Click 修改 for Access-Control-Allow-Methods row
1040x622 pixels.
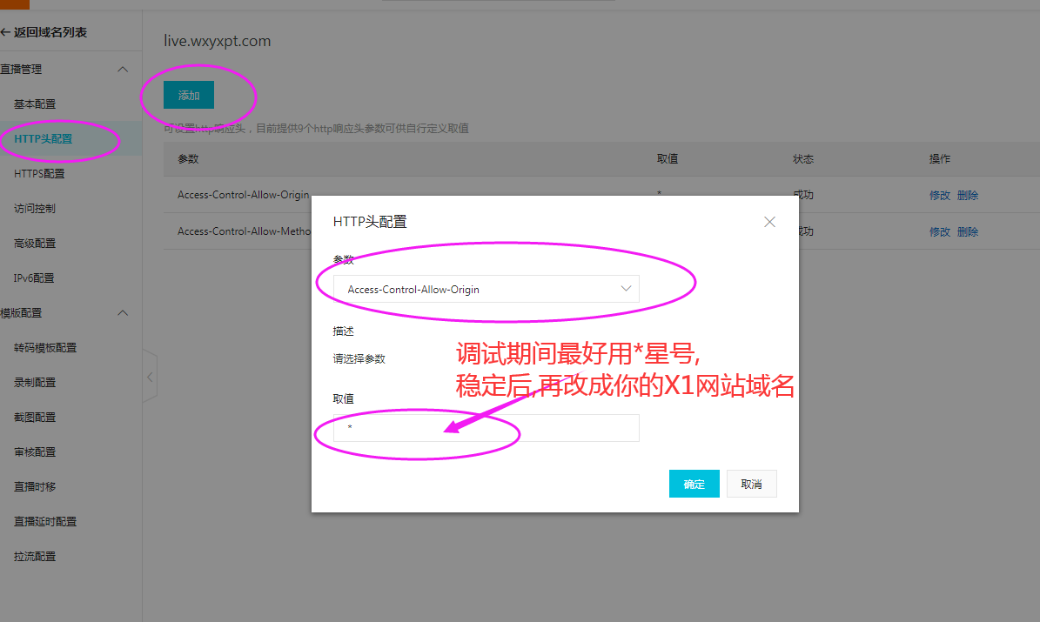[939, 232]
